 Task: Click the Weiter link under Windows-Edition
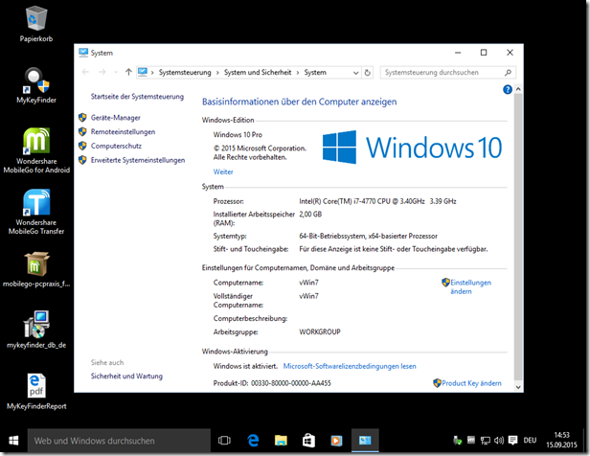click(223, 171)
